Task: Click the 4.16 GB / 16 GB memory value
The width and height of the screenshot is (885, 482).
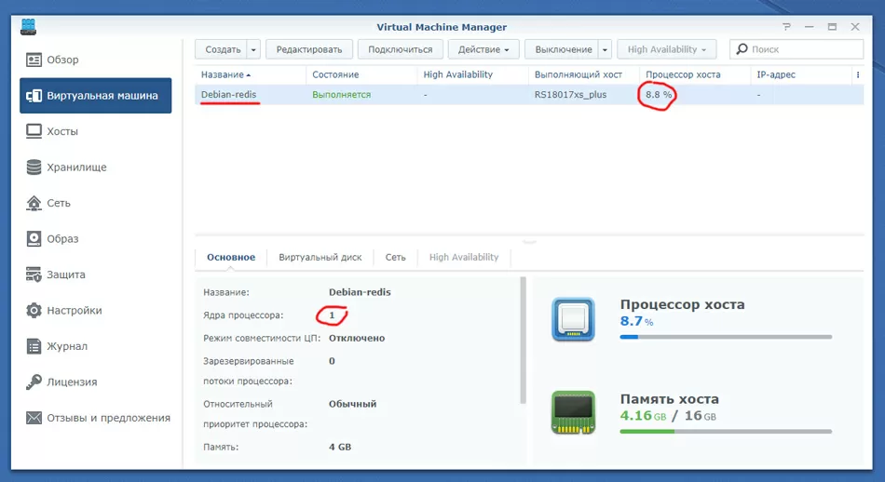Action: (x=668, y=416)
